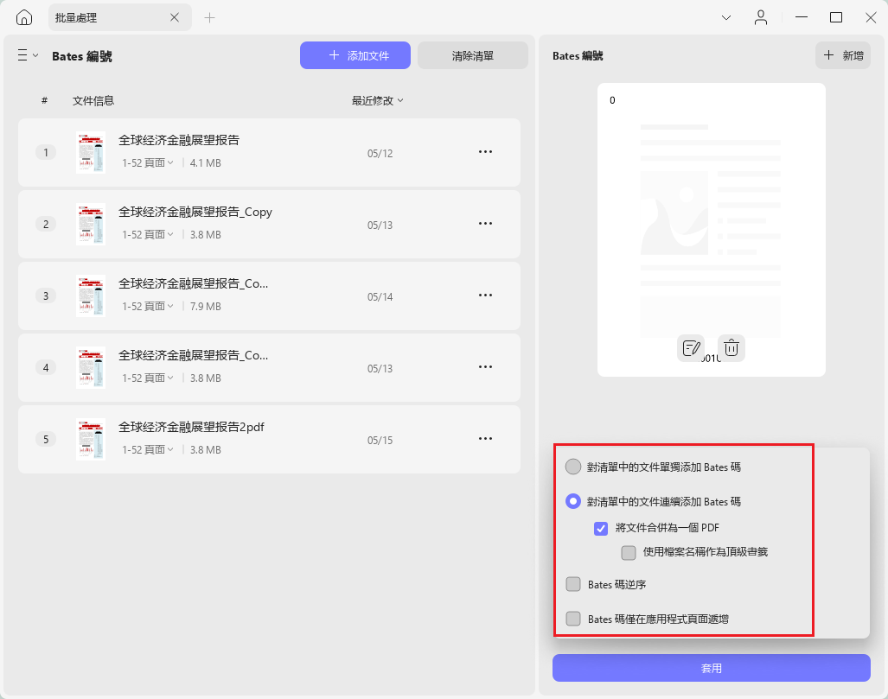Edit the Bates template with pencil icon
The image size is (888, 699).
point(691,348)
